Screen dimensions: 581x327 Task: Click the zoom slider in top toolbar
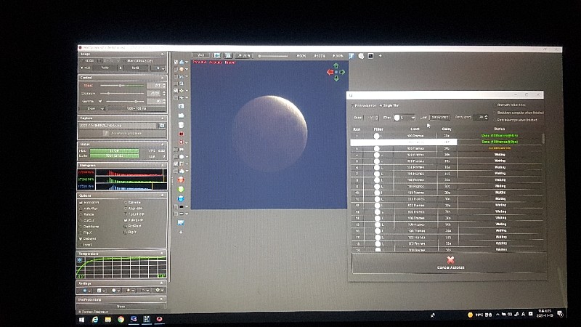pyautogui.click(x=274, y=56)
